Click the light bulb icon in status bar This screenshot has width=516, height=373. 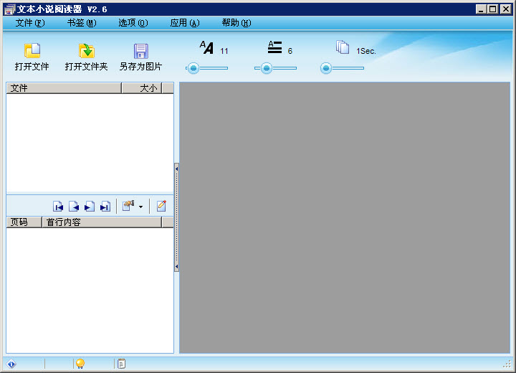[x=80, y=364]
